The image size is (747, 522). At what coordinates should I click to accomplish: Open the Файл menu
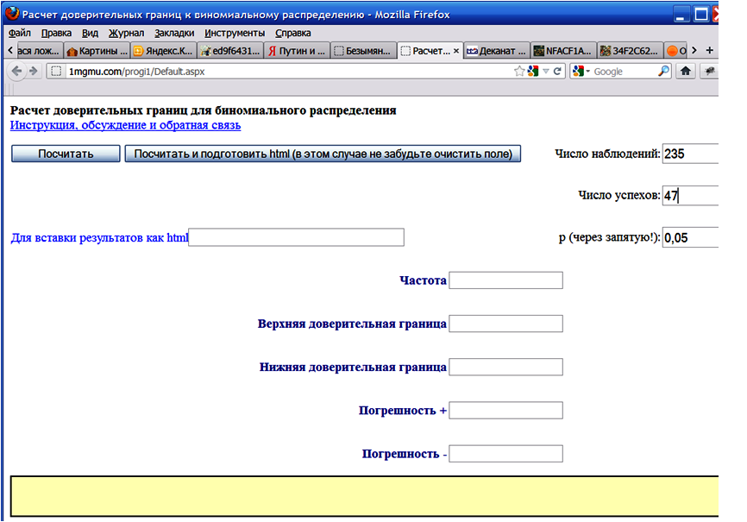click(20, 33)
